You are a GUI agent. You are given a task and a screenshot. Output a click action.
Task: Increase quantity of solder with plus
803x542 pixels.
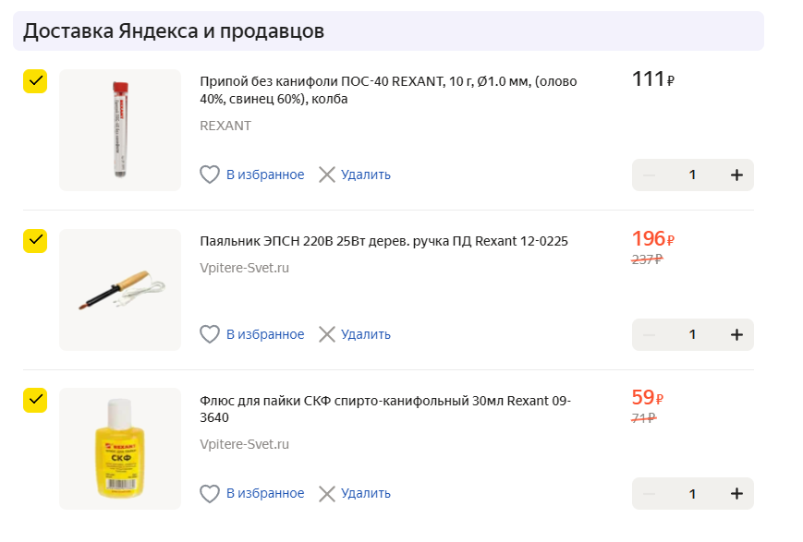point(736,175)
